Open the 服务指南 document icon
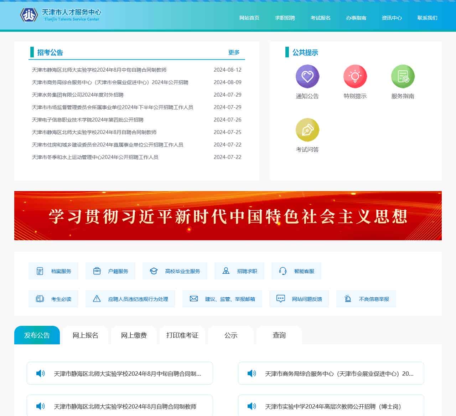The image size is (456, 416). coord(403,76)
